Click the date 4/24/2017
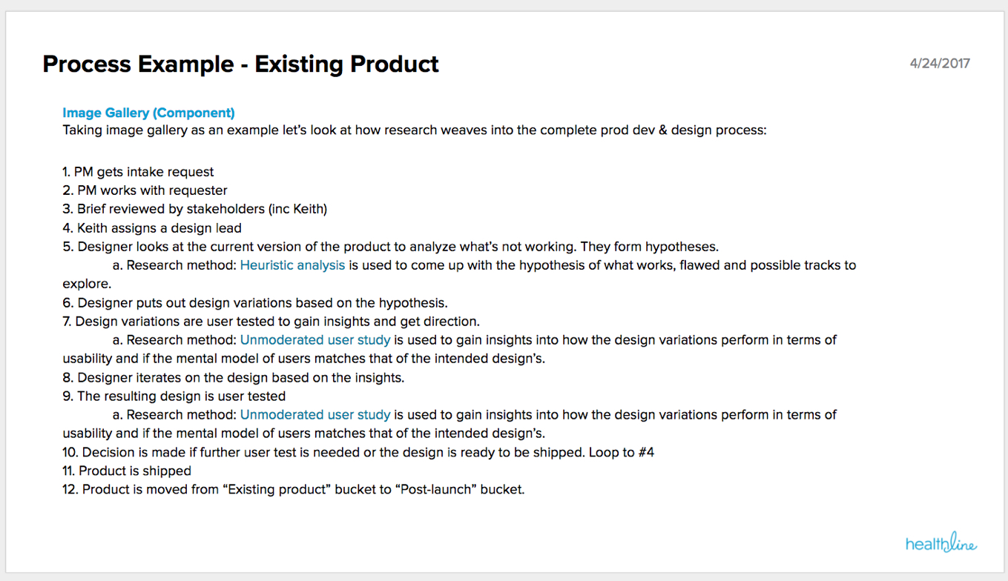 940,64
